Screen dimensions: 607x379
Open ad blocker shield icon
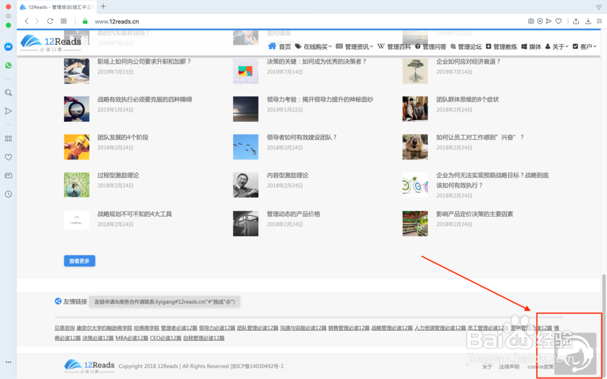coord(540,21)
